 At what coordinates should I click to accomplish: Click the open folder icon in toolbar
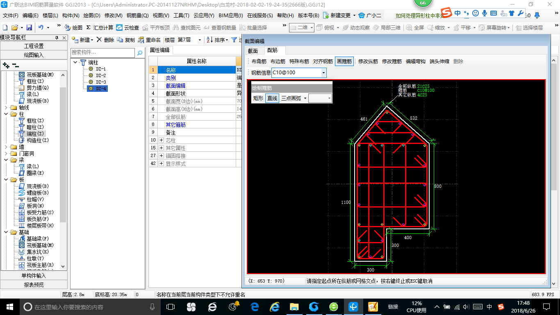click(14, 27)
